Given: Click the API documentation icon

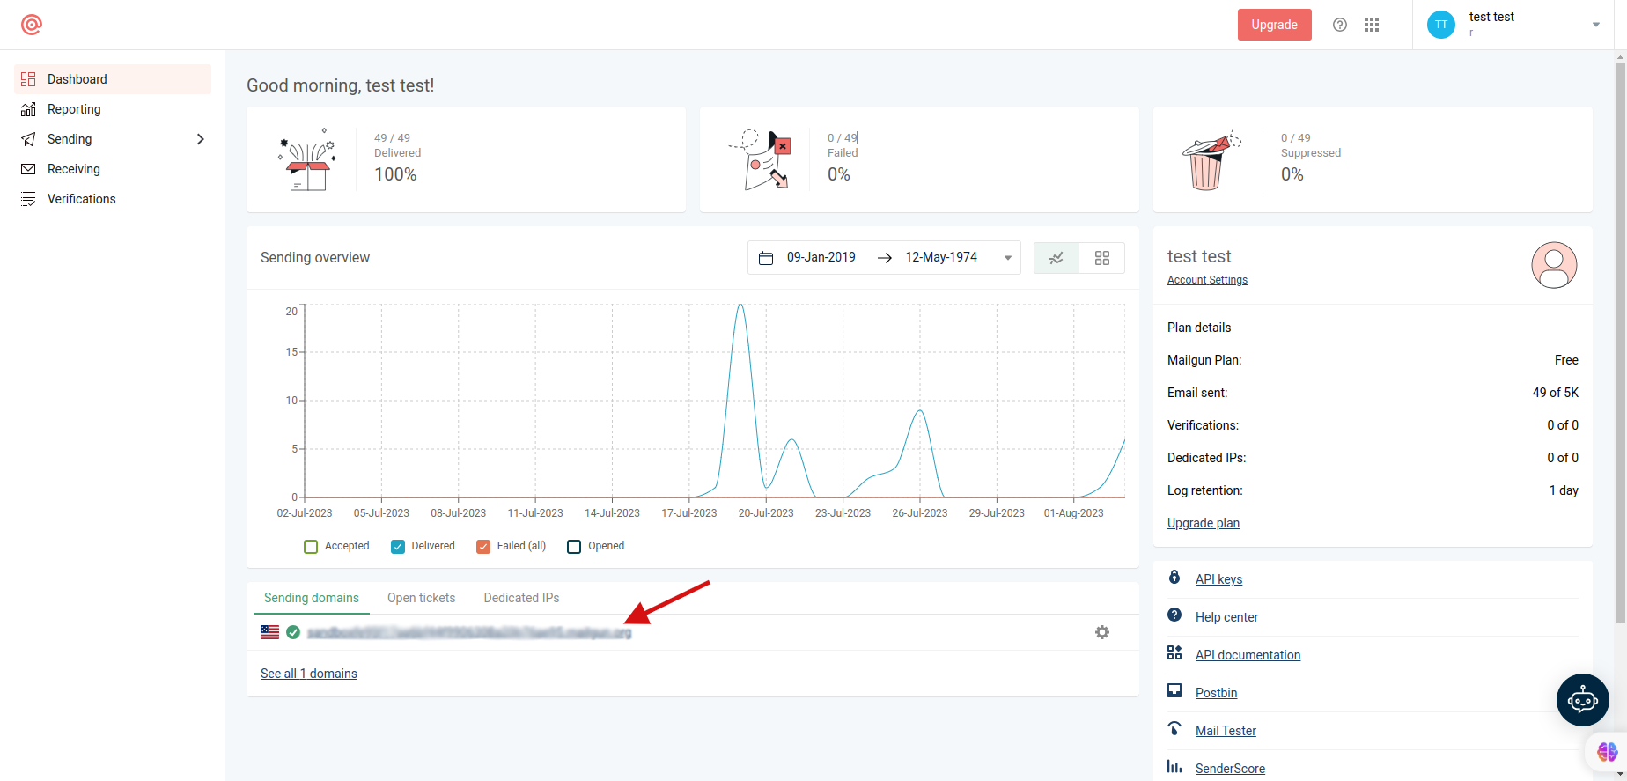Looking at the screenshot, I should 1174,652.
